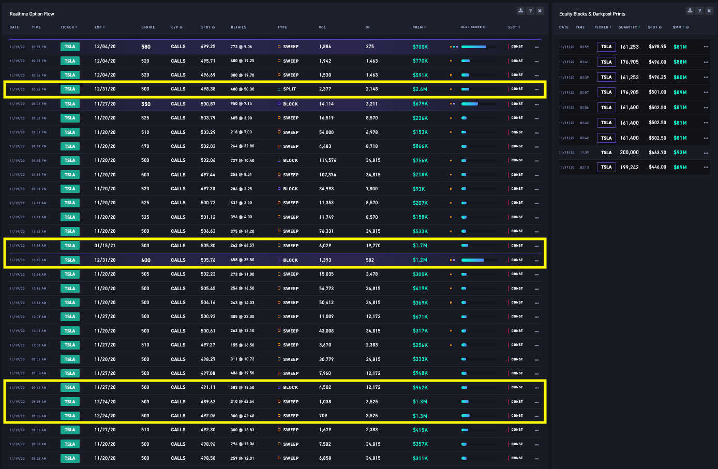This screenshot has width=718, height=469.
Task: Click info icon beside Option Flow SPOT header
Action: point(213,27)
